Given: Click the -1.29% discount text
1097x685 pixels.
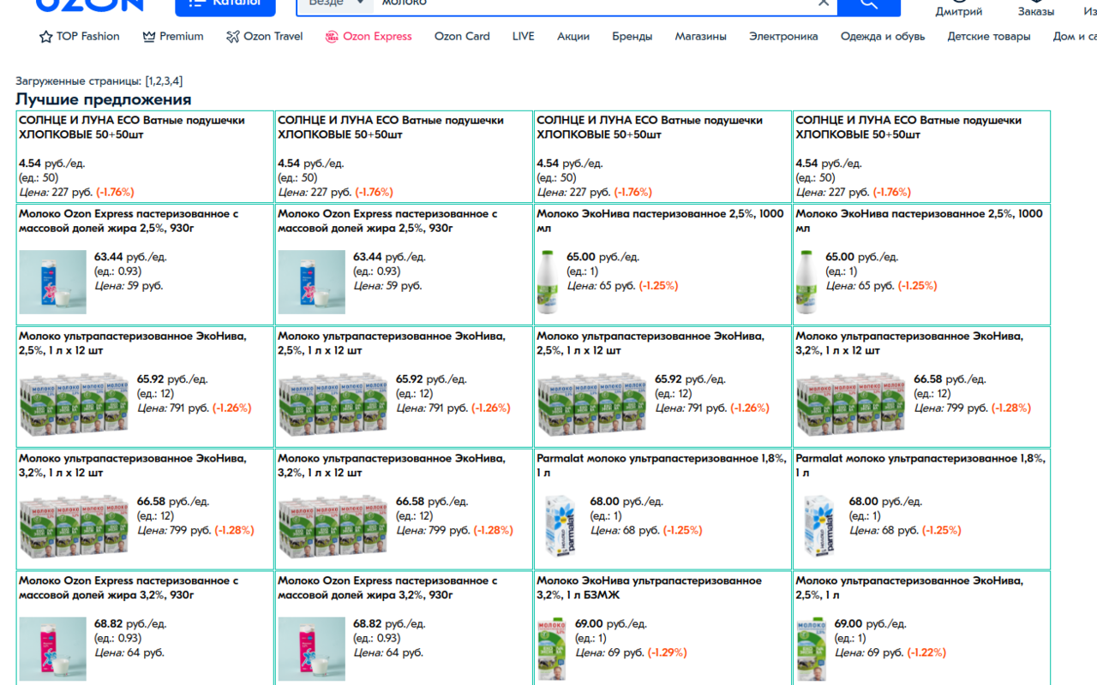Looking at the screenshot, I should 668,652.
